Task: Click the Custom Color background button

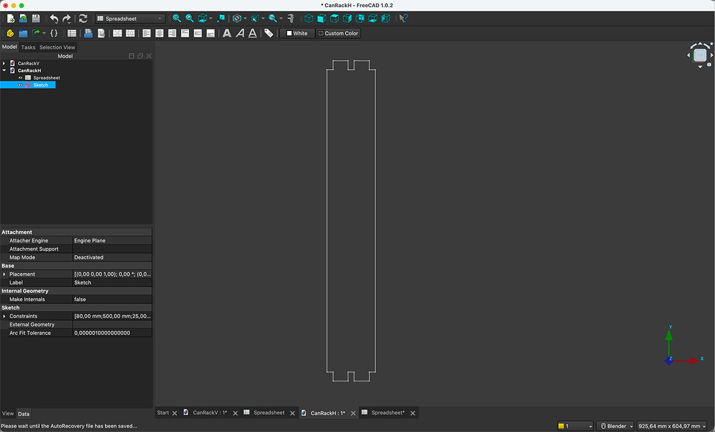Action: [x=338, y=33]
